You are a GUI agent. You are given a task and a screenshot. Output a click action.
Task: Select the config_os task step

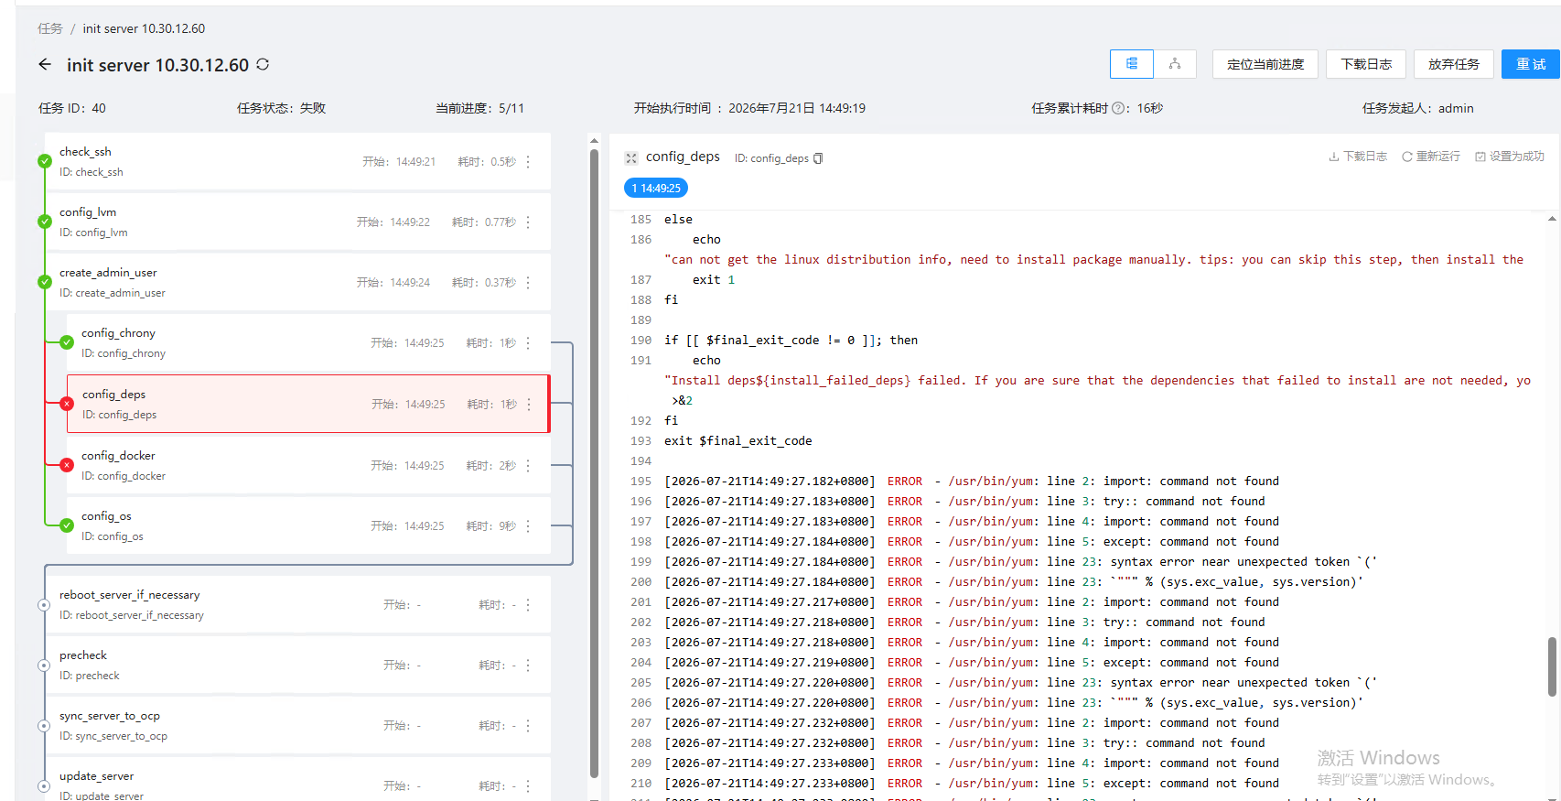[308, 525]
